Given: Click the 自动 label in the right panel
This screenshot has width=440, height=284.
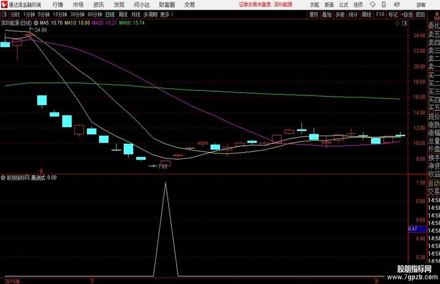Looking at the screenshot, I should 434,183.
